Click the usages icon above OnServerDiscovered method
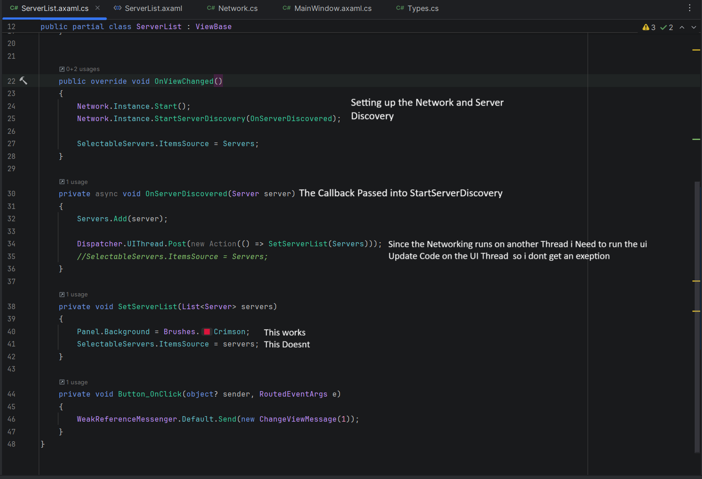 tap(62, 182)
